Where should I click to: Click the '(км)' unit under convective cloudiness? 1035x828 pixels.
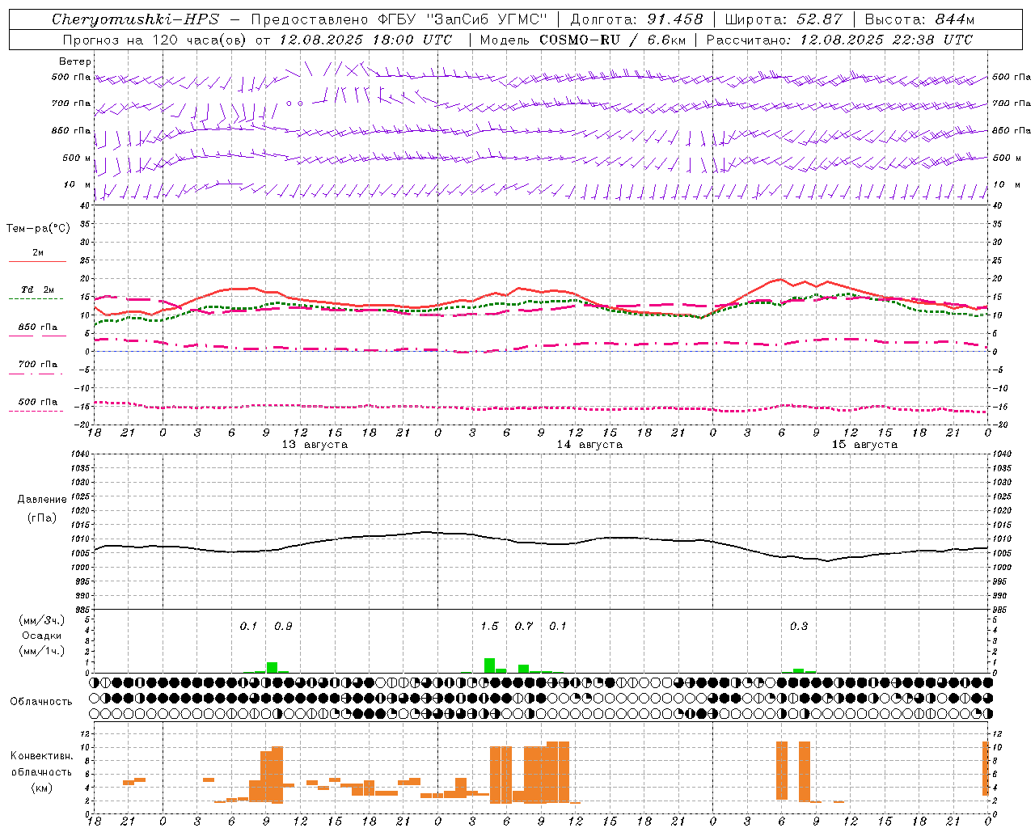[42, 788]
